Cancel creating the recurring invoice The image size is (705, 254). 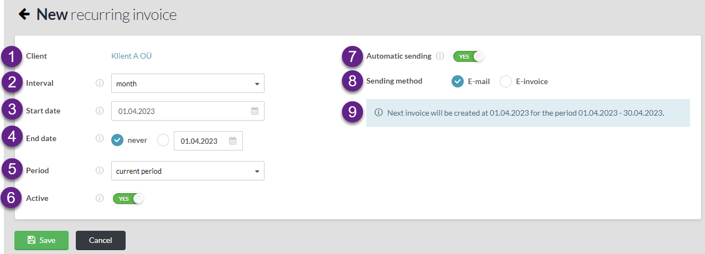101,240
